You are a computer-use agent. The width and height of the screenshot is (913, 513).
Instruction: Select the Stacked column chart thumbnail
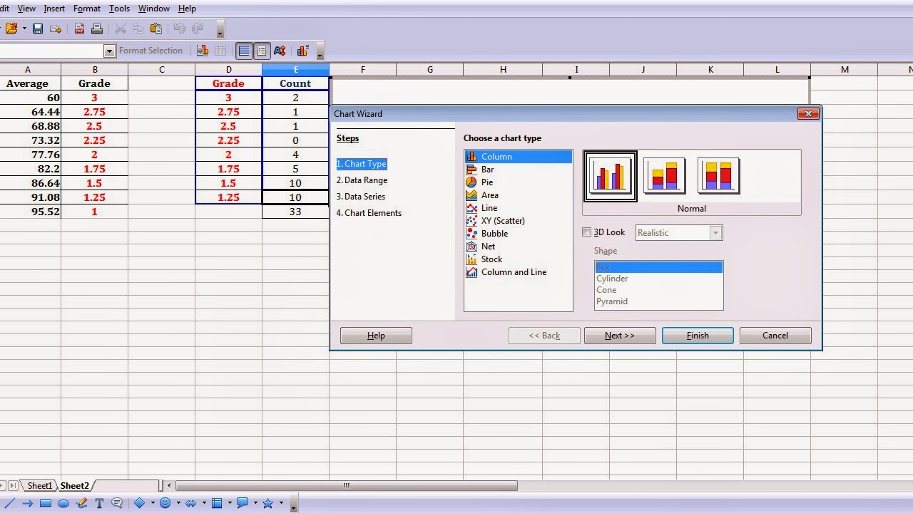coord(664,175)
